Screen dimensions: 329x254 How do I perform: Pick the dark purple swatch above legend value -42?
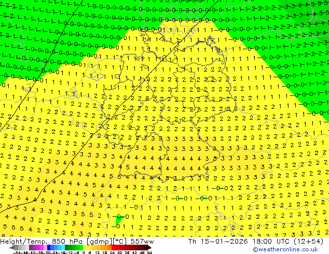pos(31,247)
